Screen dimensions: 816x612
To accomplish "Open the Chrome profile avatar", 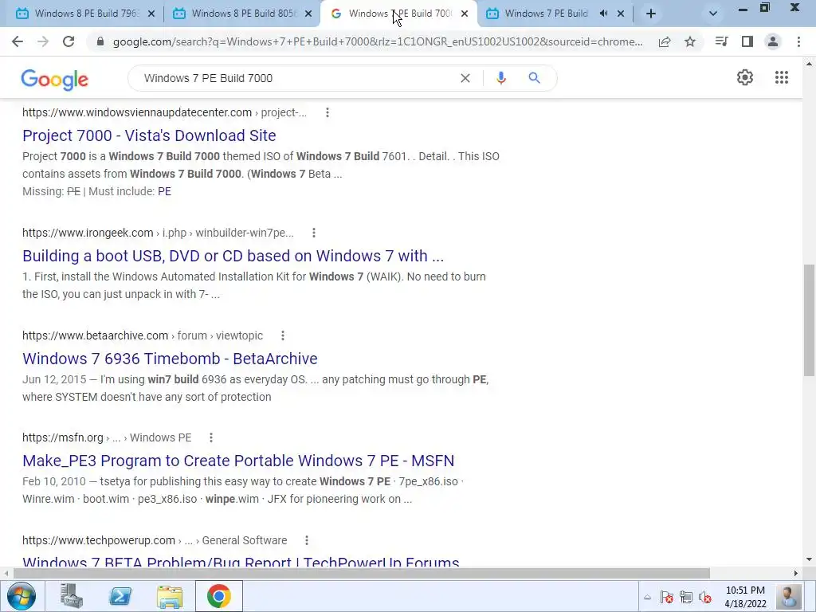I will point(773,41).
